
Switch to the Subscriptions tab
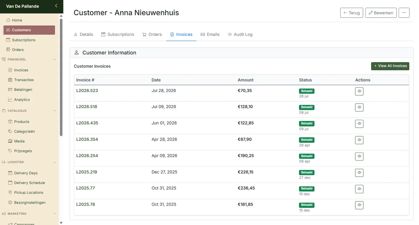[x=118, y=34]
